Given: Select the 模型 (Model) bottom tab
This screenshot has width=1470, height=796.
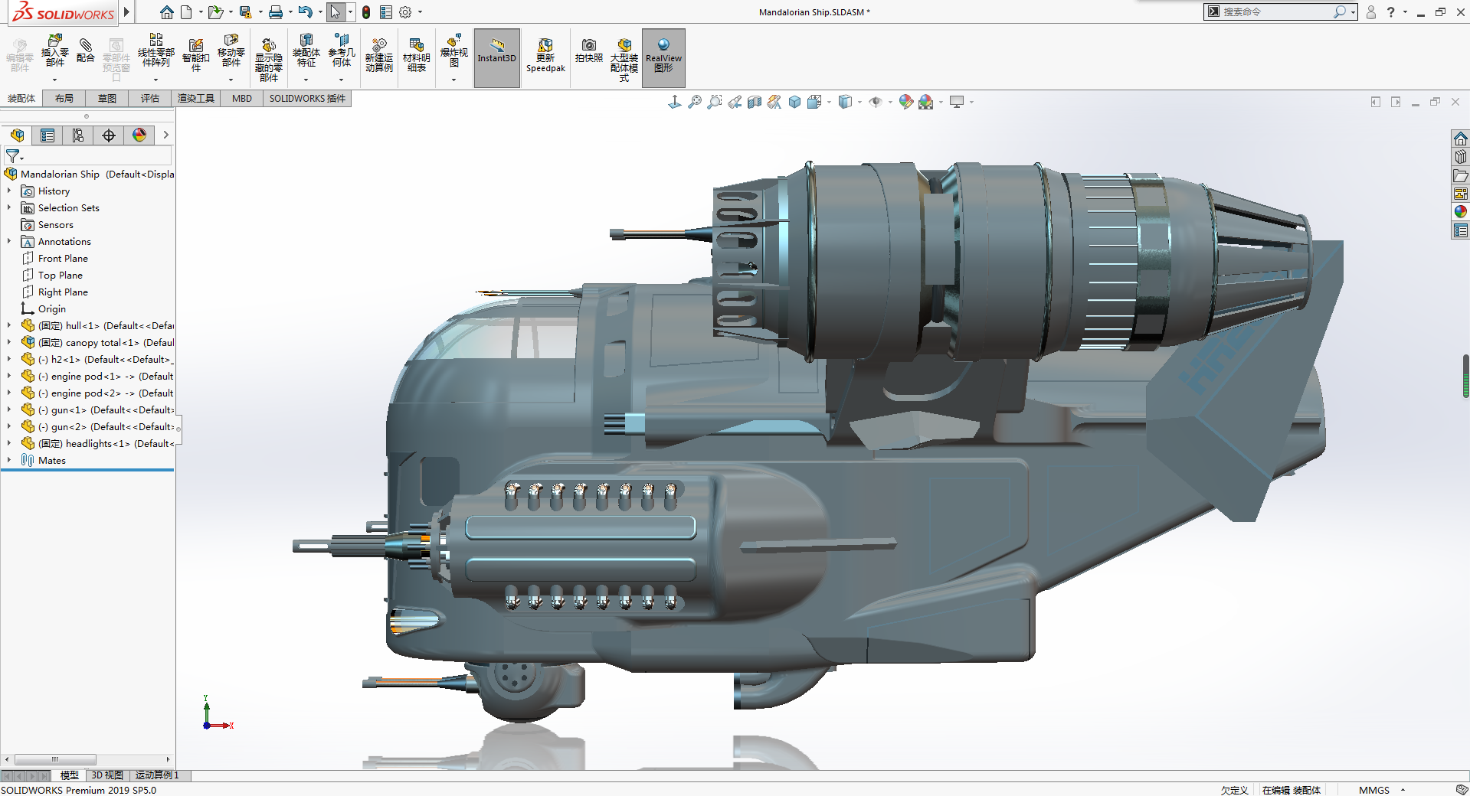Looking at the screenshot, I should (70, 775).
